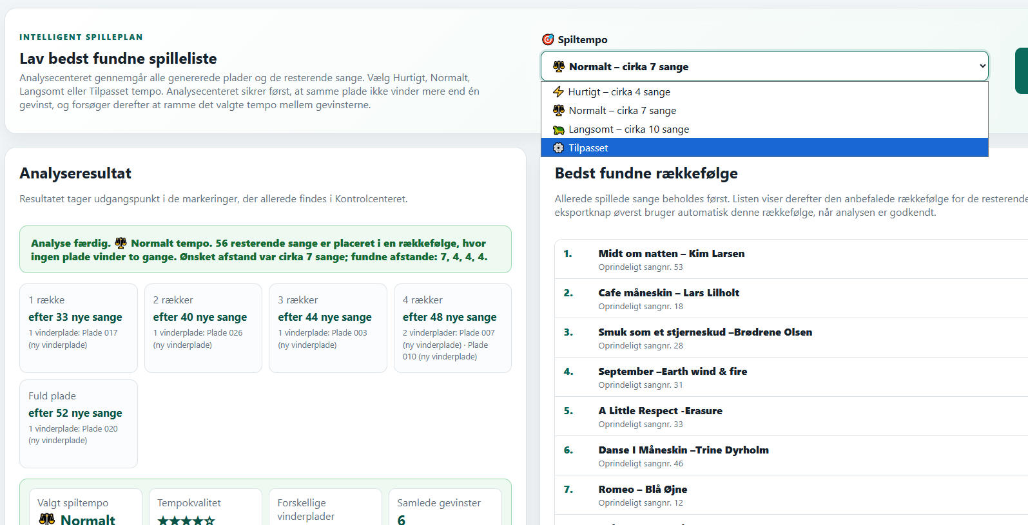Select the highlighted 'Tilpasset' option

pyautogui.click(x=764, y=148)
